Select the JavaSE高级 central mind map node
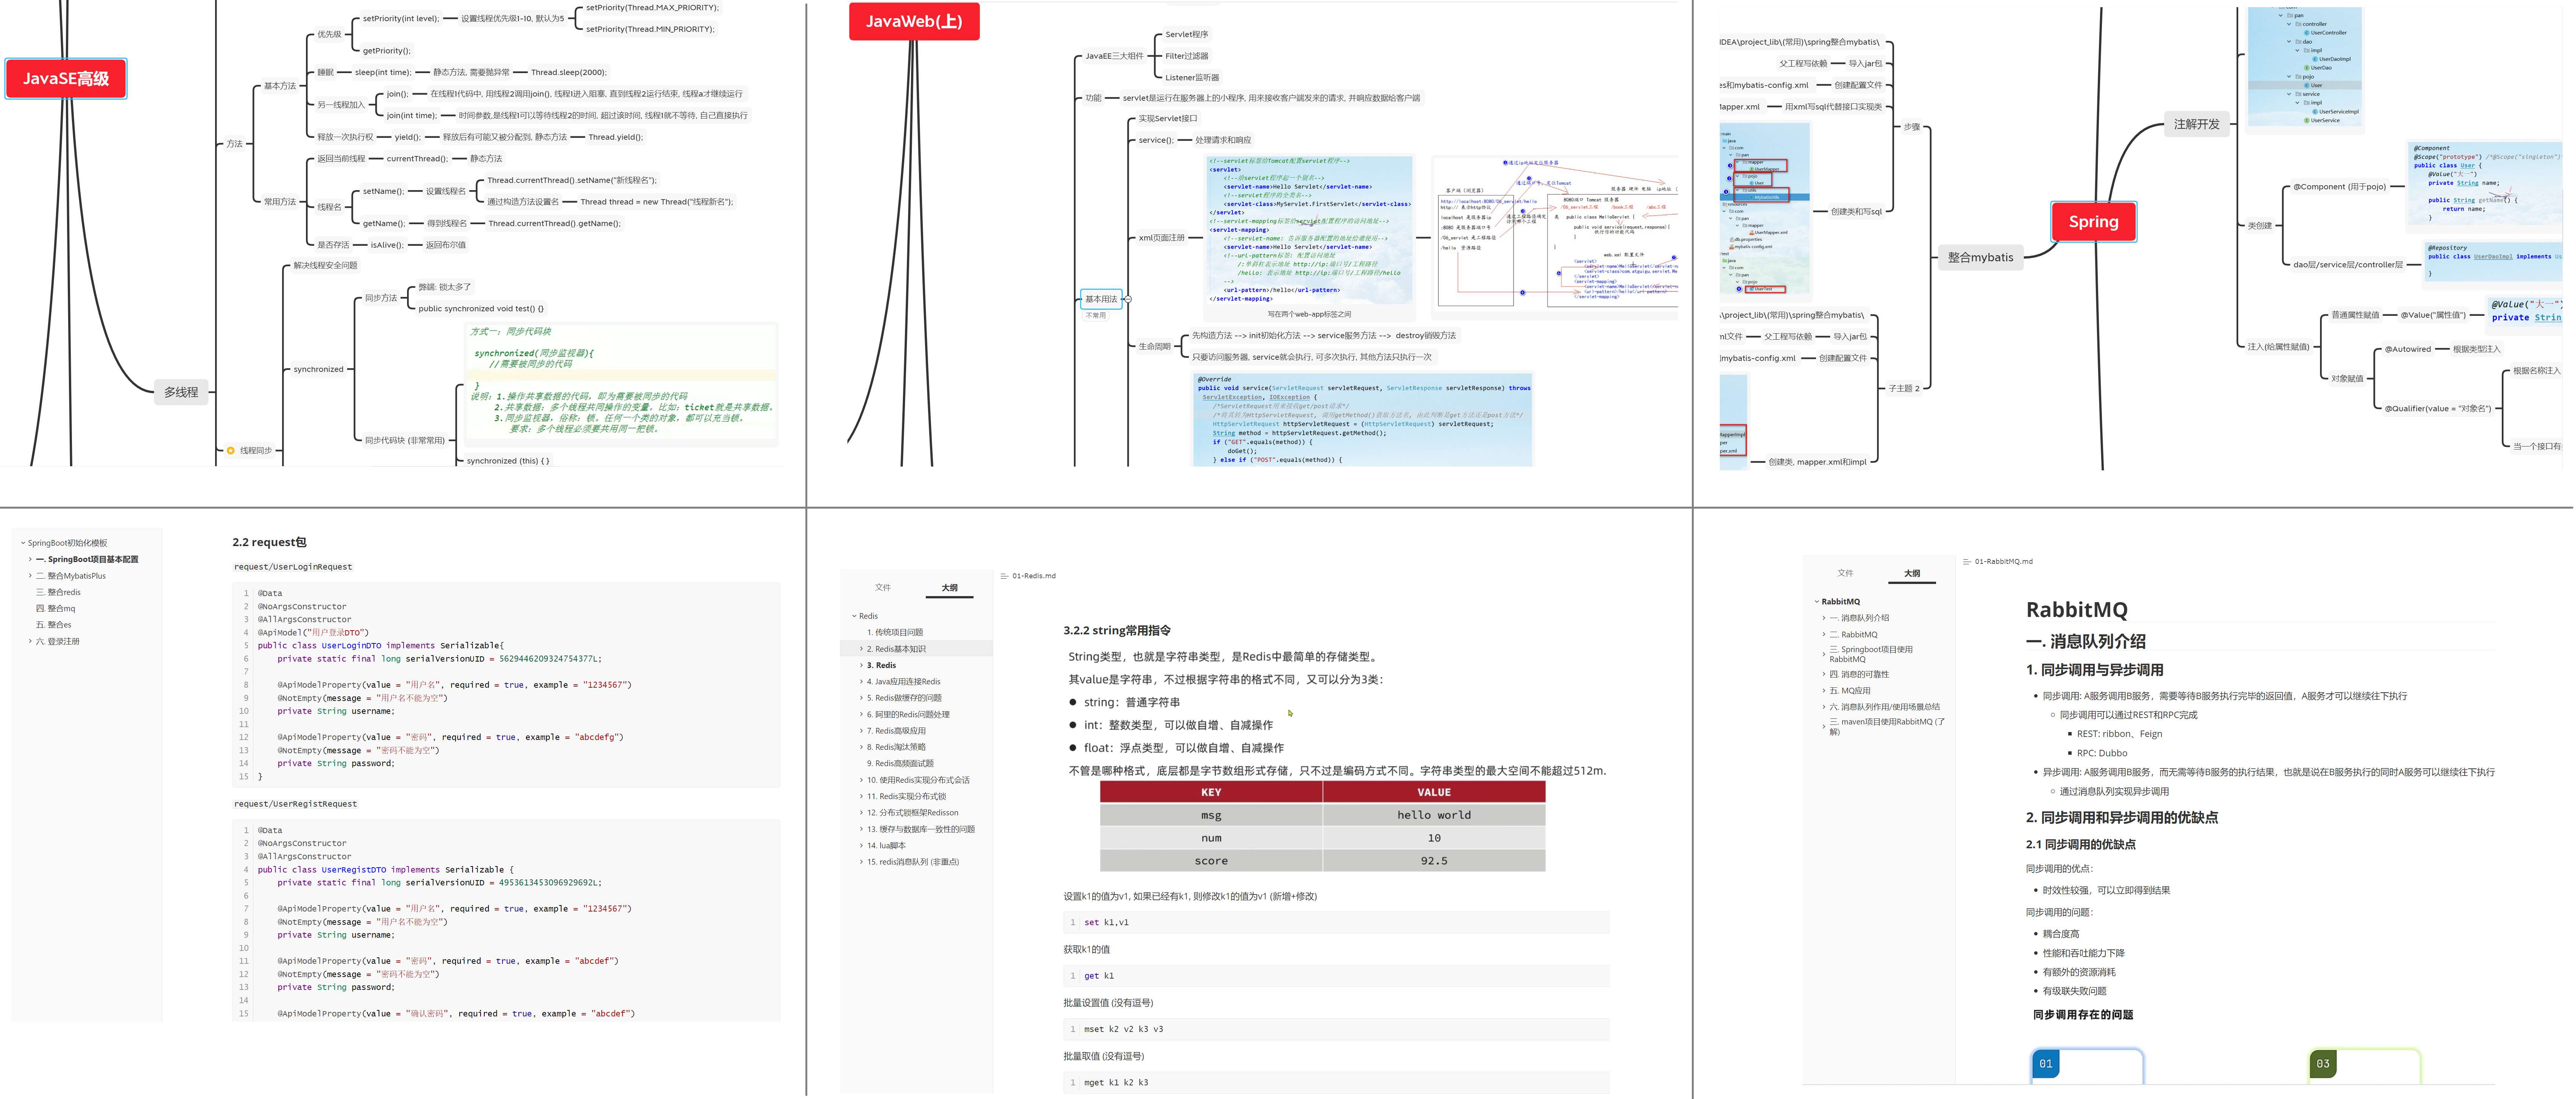2576x1099 pixels. 66,79
